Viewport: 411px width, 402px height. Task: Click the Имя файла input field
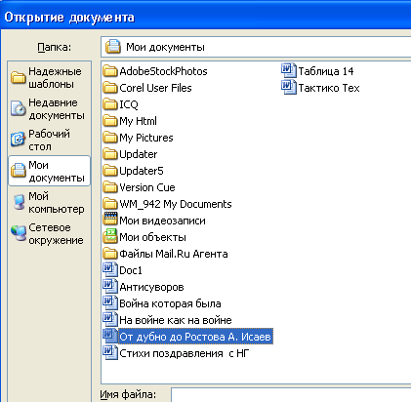pos(291,394)
